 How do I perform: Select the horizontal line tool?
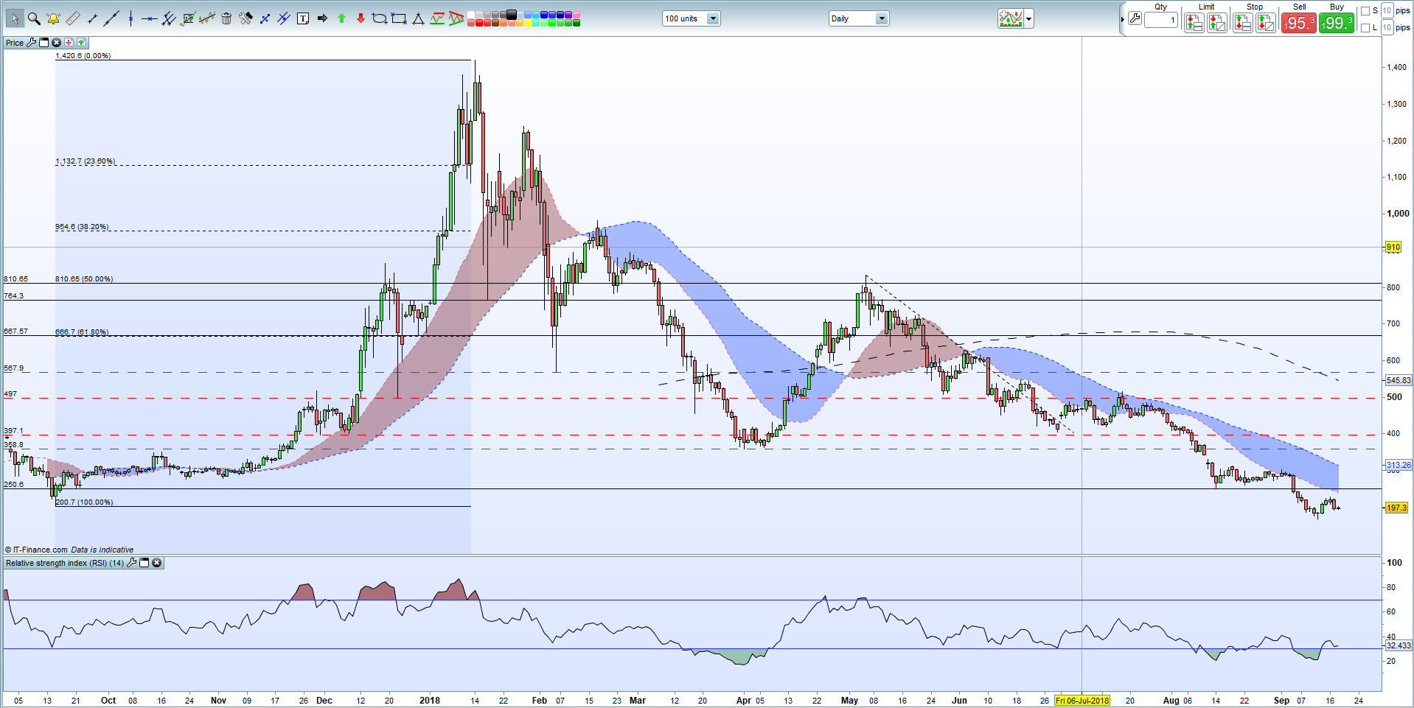coord(150,18)
